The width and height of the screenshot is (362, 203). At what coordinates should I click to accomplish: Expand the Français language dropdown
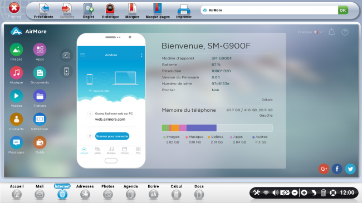tap(310, 32)
